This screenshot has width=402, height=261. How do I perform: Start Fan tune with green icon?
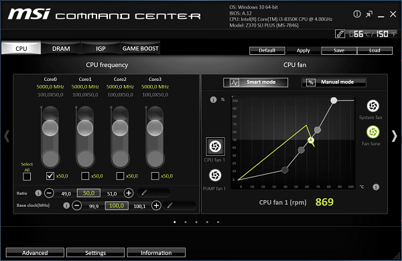coord(373,132)
